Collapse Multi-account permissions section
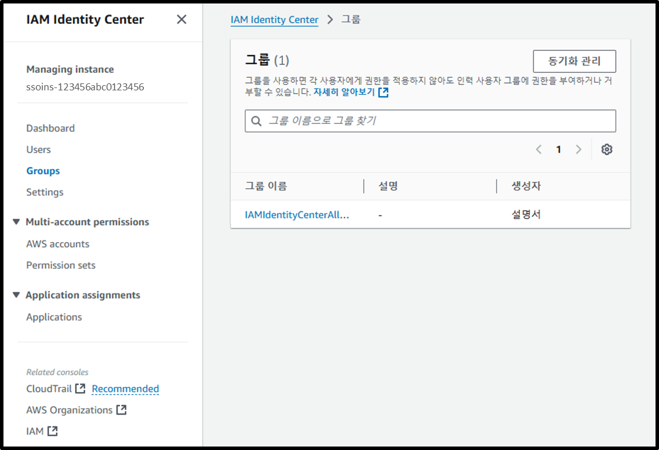 click(x=16, y=222)
